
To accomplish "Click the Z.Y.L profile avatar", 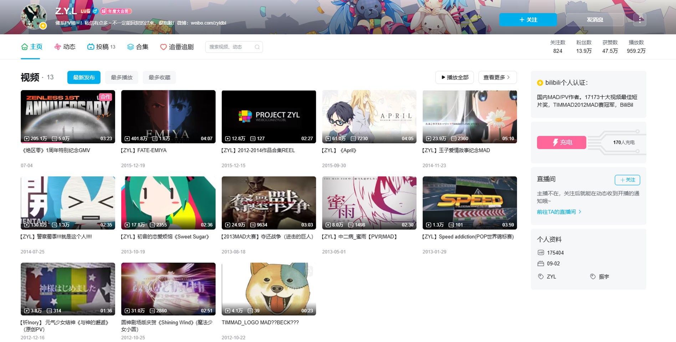I will (34, 16).
